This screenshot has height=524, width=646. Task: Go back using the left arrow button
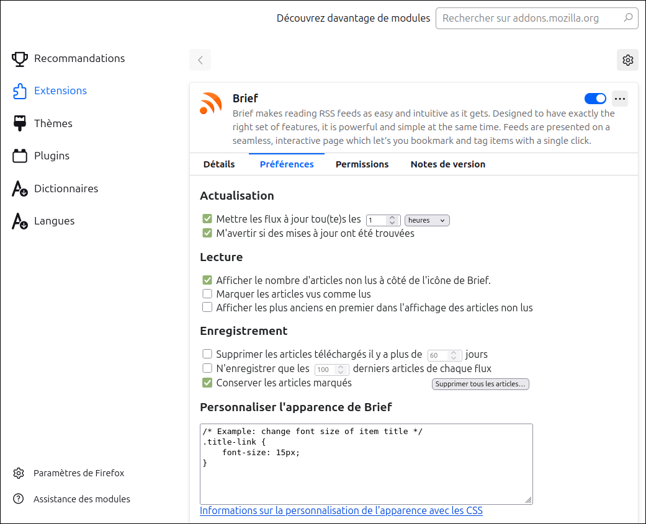pyautogui.click(x=200, y=60)
